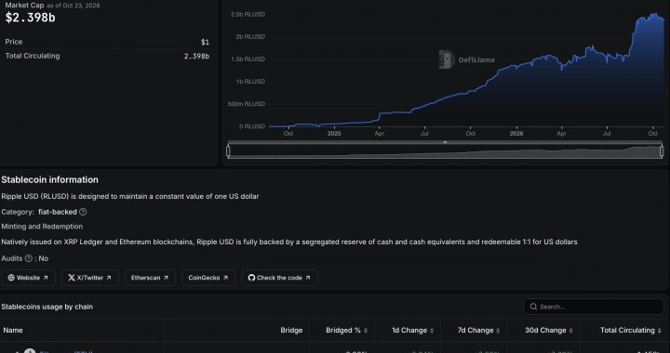Click the external arrow icon on CoinGecko button

pyautogui.click(x=225, y=278)
